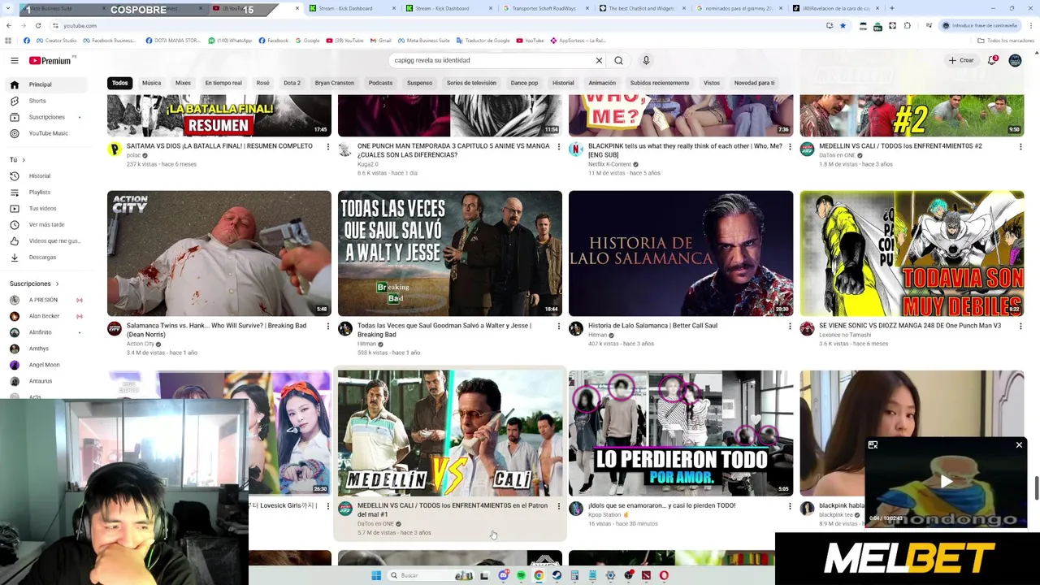Screen dimensions: 1040x585
Task: Select the Todos filter chip
Action: click(120, 83)
